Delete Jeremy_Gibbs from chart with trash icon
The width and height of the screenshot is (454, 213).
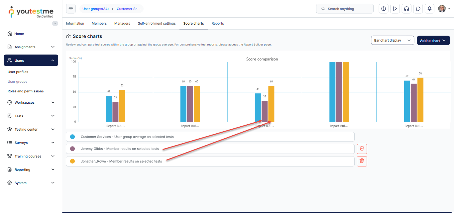pos(362,149)
